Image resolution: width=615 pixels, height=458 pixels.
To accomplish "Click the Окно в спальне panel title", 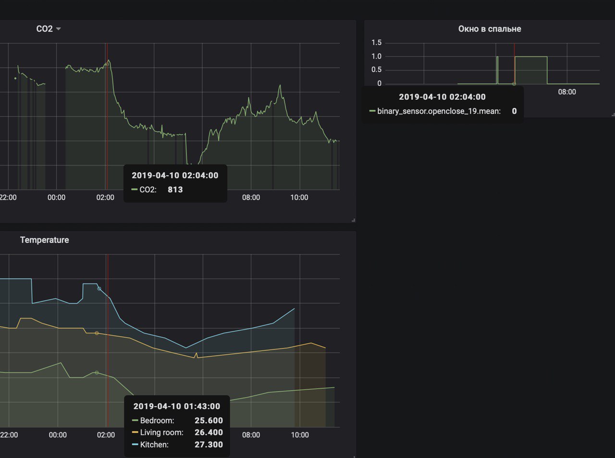I will click(490, 29).
